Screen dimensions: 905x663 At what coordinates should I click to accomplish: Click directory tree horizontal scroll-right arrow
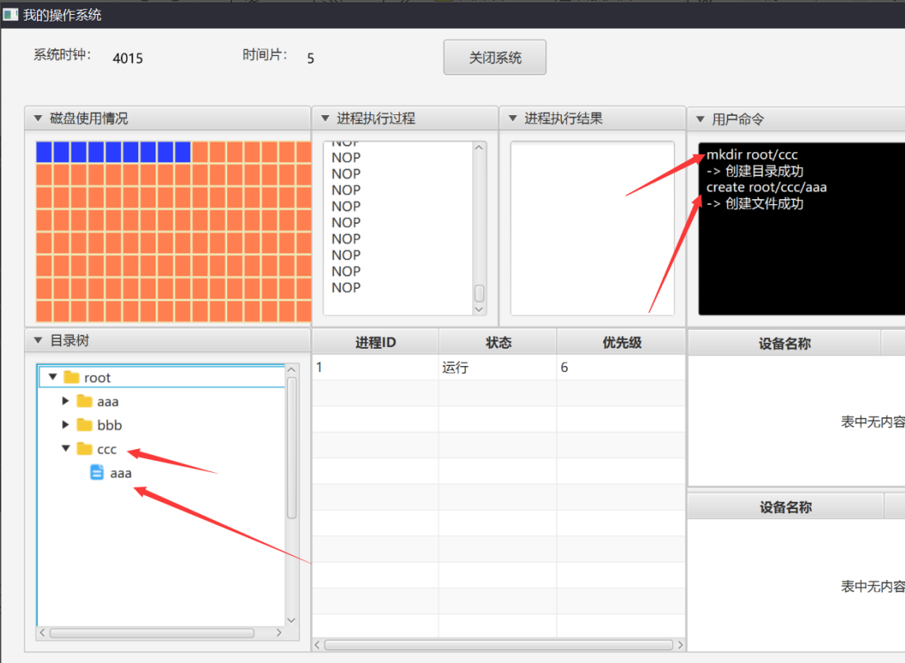tap(279, 633)
